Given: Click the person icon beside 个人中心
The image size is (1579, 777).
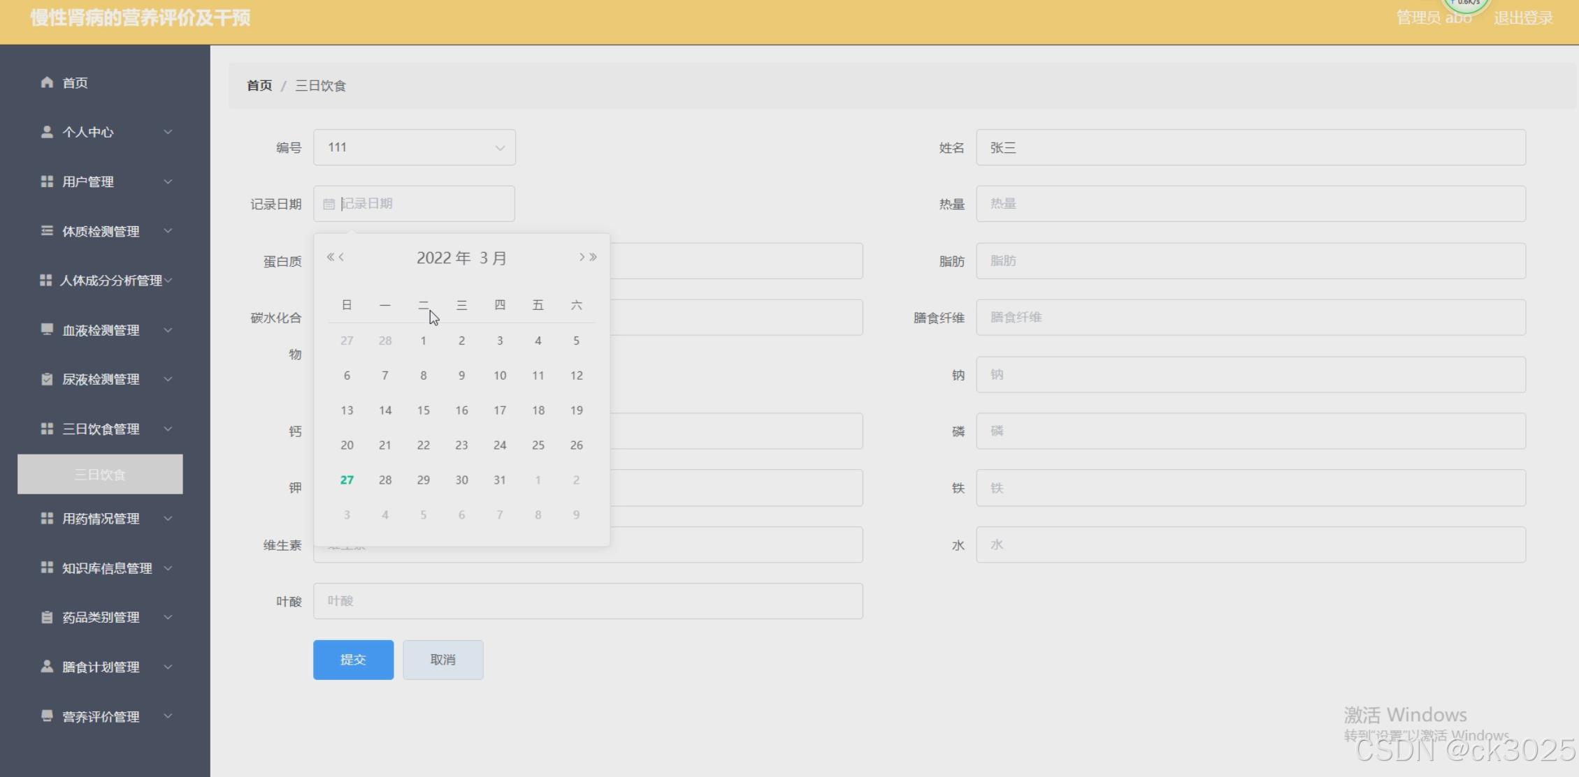Looking at the screenshot, I should pyautogui.click(x=47, y=132).
